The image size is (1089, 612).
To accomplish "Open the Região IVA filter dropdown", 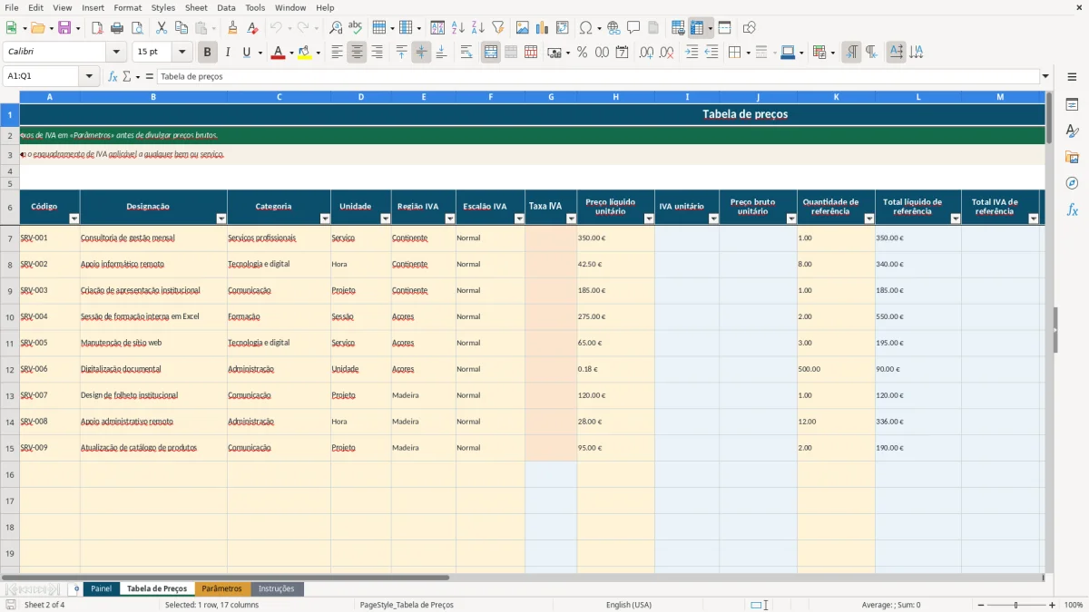I will 449,219.
